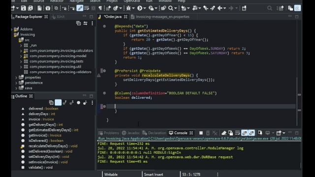Expand com.yourcompany.invoicing.model package
315x177 pixels.
(x=21, y=56)
